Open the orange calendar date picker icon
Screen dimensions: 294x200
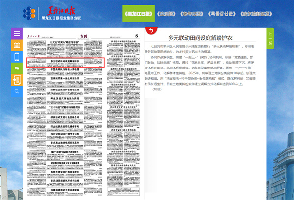[17, 45]
